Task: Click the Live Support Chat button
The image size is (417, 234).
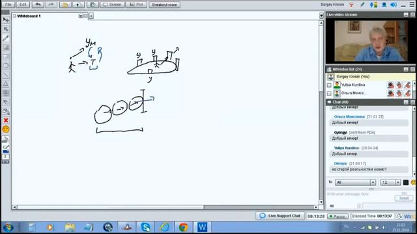Action: (x=280, y=216)
